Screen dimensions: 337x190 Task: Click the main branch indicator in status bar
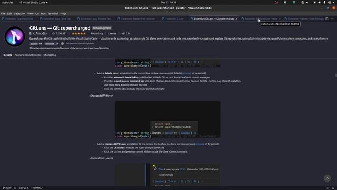7,188
